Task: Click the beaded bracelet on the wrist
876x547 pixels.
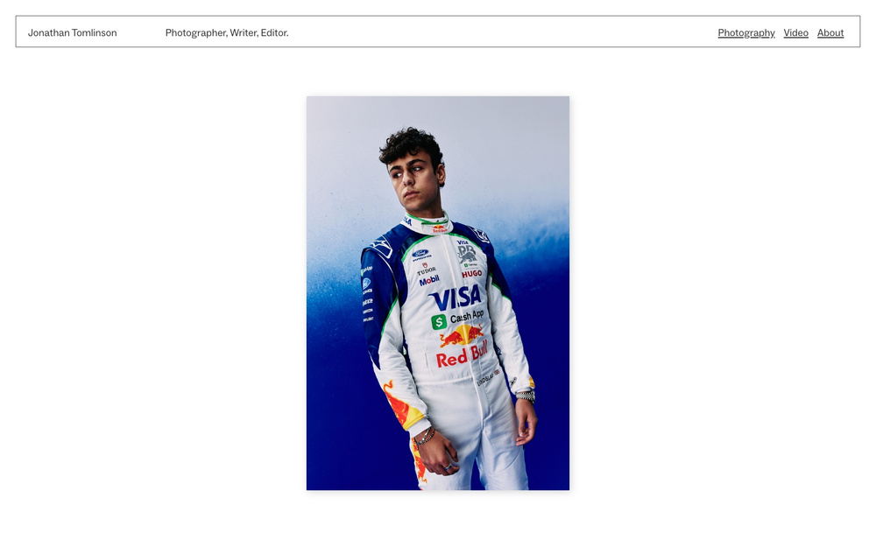Action: tap(425, 435)
